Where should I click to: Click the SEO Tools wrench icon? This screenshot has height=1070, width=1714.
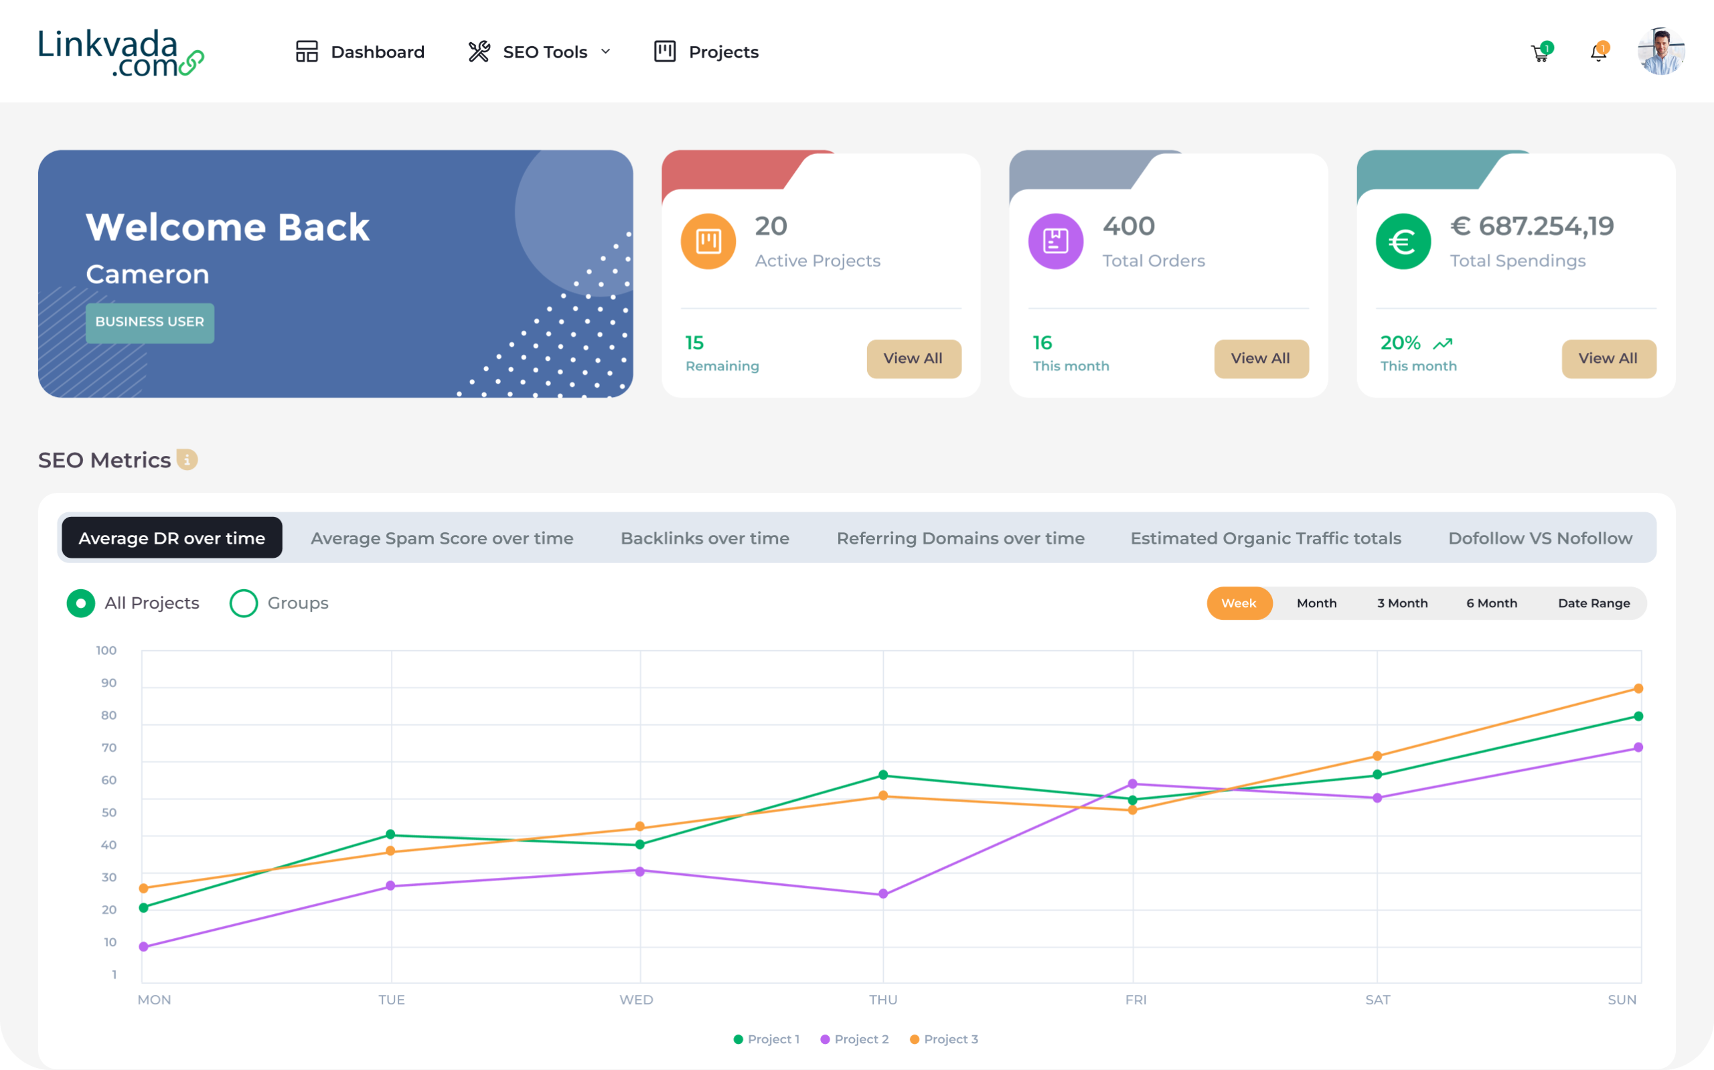(x=478, y=51)
